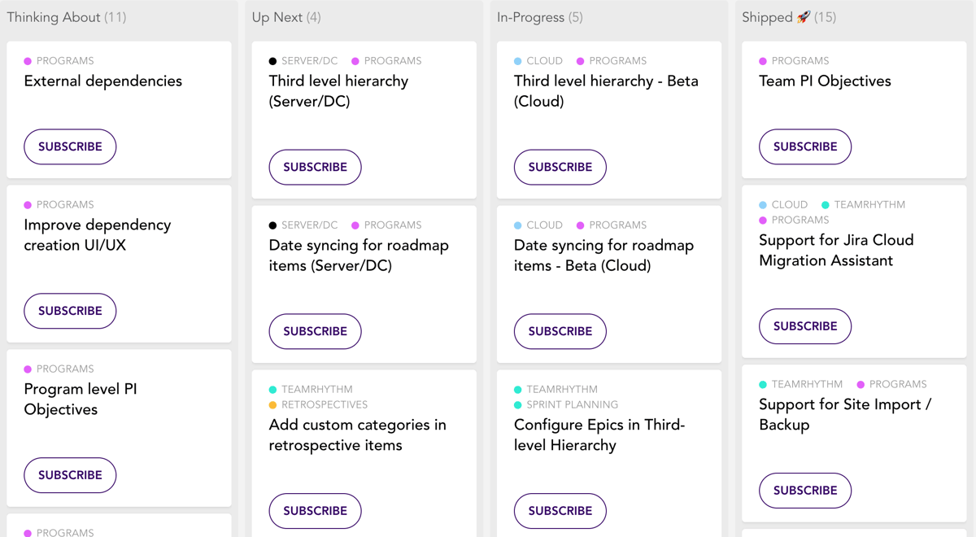Subscribe to External dependencies card

tap(70, 146)
